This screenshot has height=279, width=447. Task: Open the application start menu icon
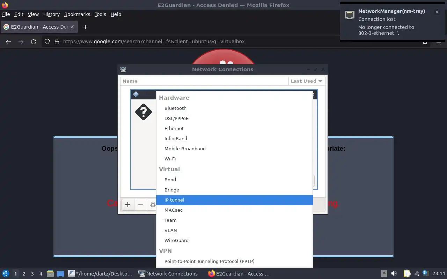pyautogui.click(x=5, y=274)
